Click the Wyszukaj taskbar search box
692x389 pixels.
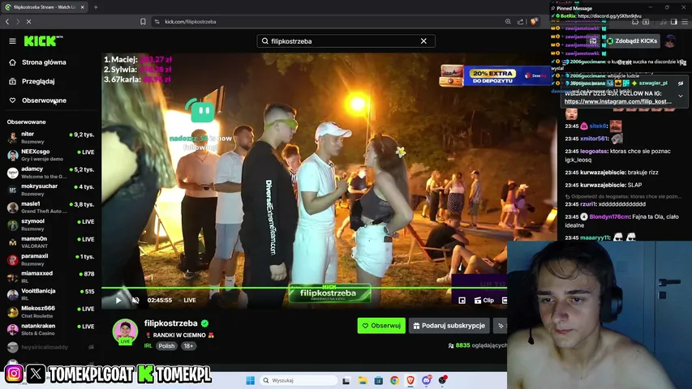coord(299,380)
